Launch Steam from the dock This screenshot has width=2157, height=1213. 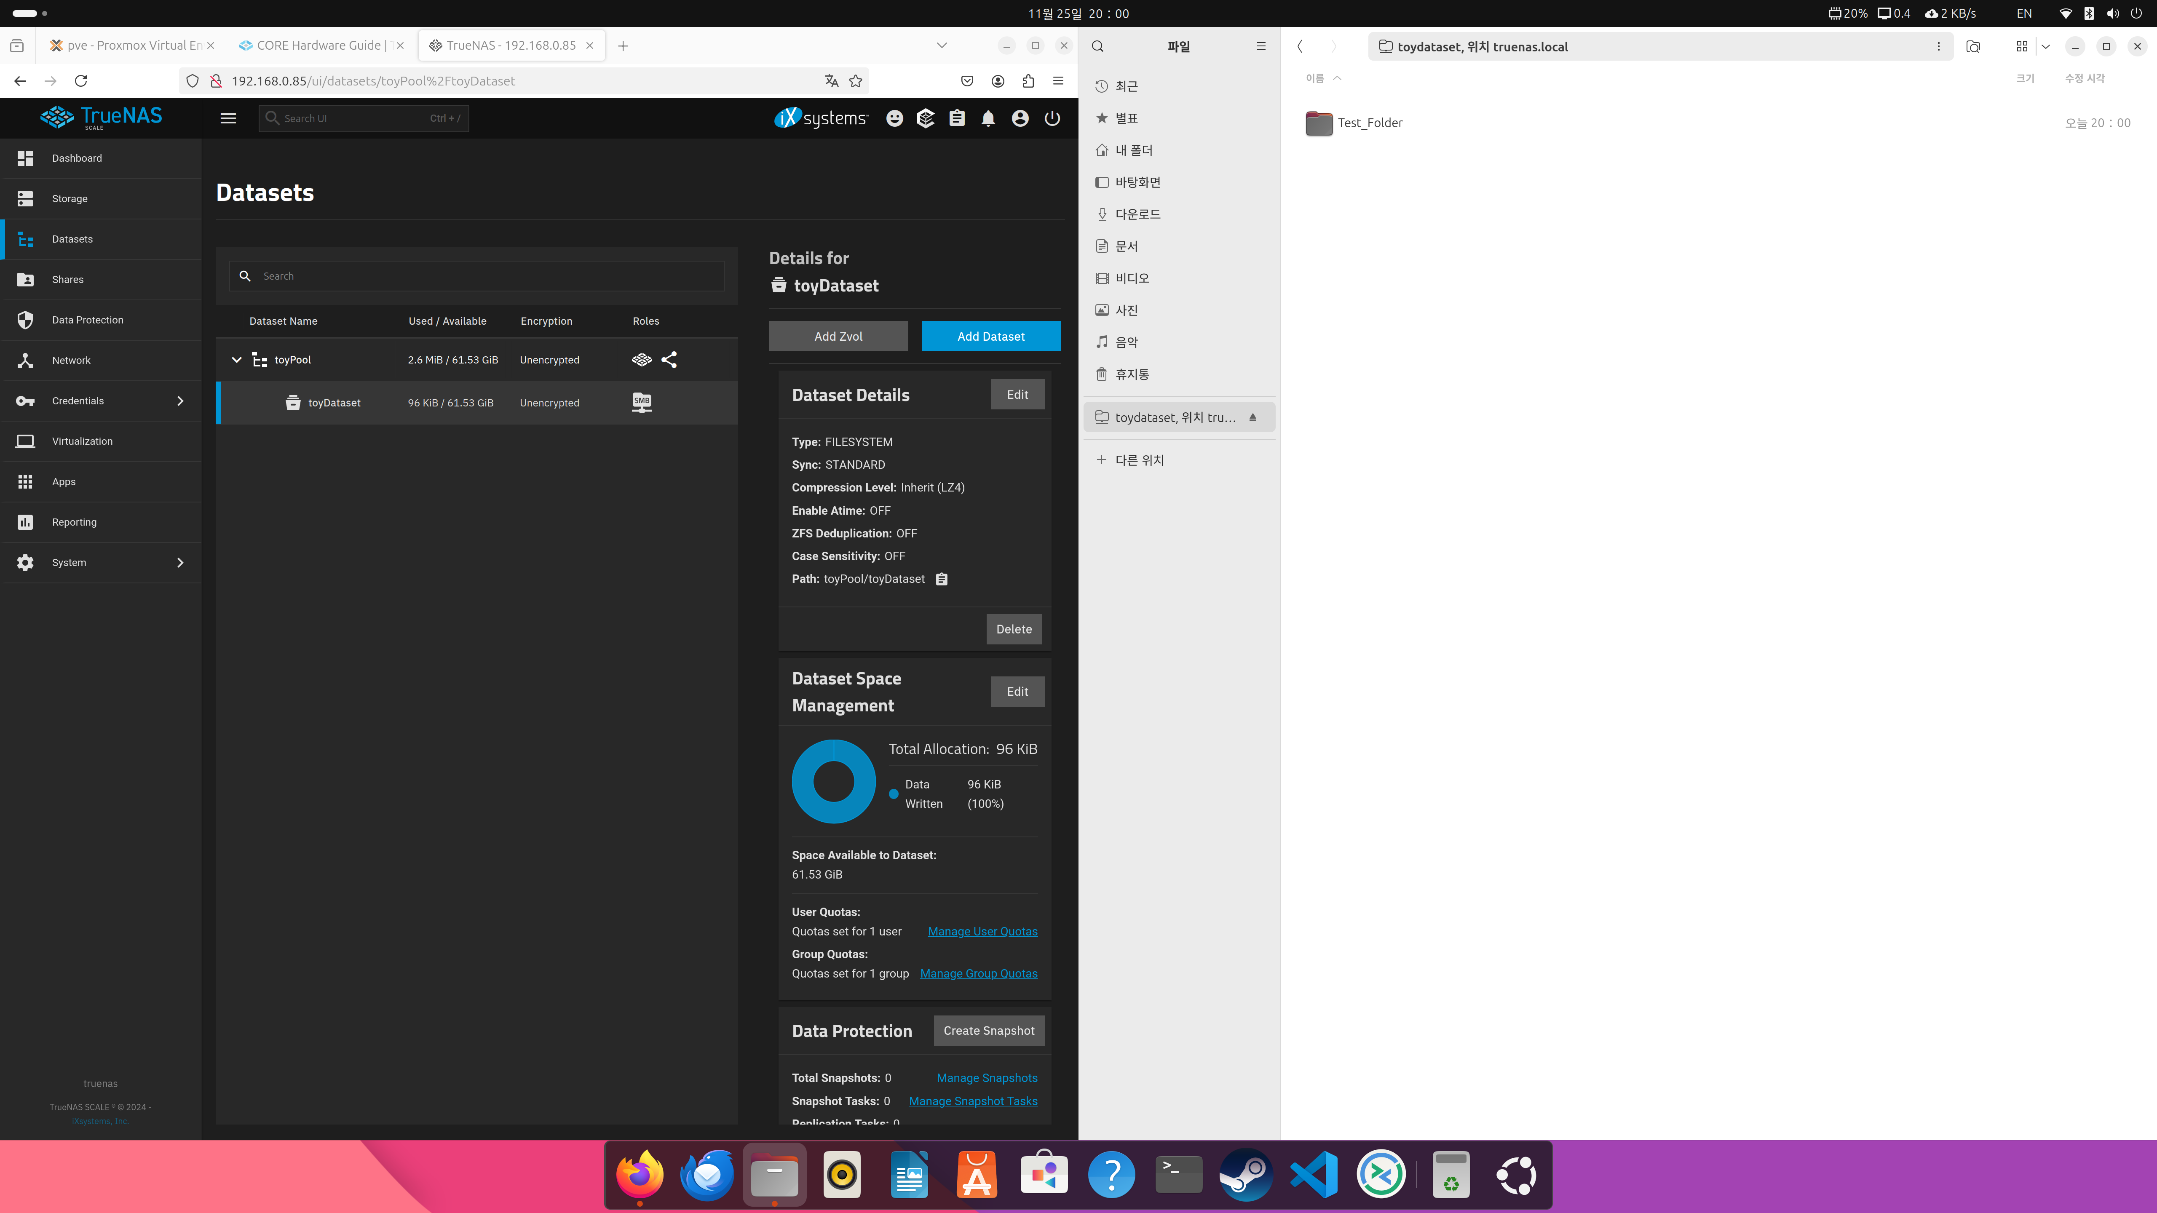coord(1246,1176)
